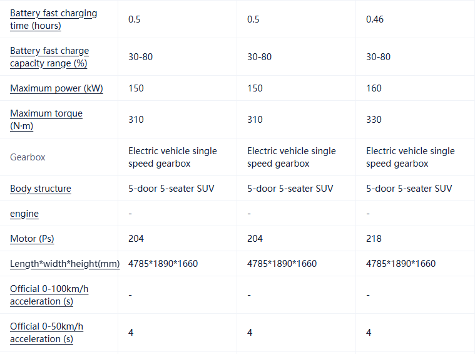Open the Battery fast charging time link
The height and width of the screenshot is (354, 475).
53,19
